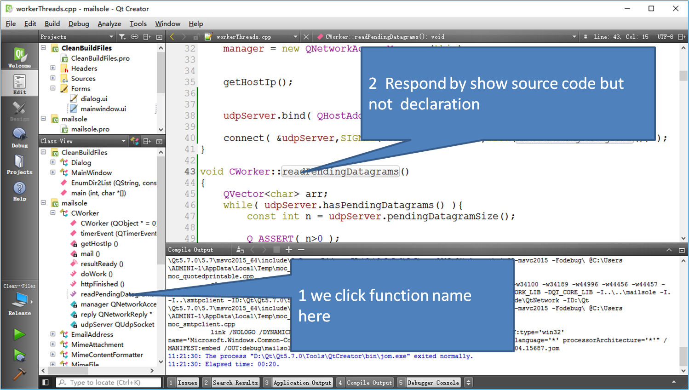Click Line 43, Col 15 indicator
Image resolution: width=689 pixels, height=390 pixels.
pos(621,37)
